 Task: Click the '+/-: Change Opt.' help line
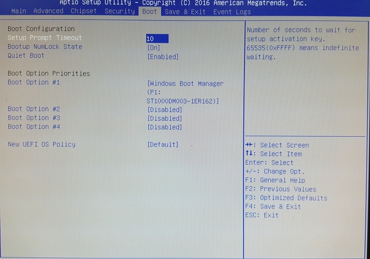(x=275, y=171)
